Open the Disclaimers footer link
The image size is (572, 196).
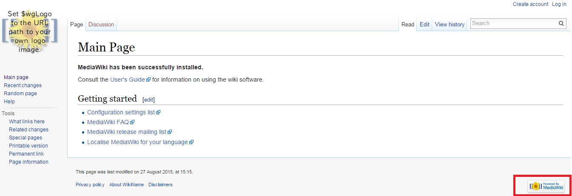160,185
